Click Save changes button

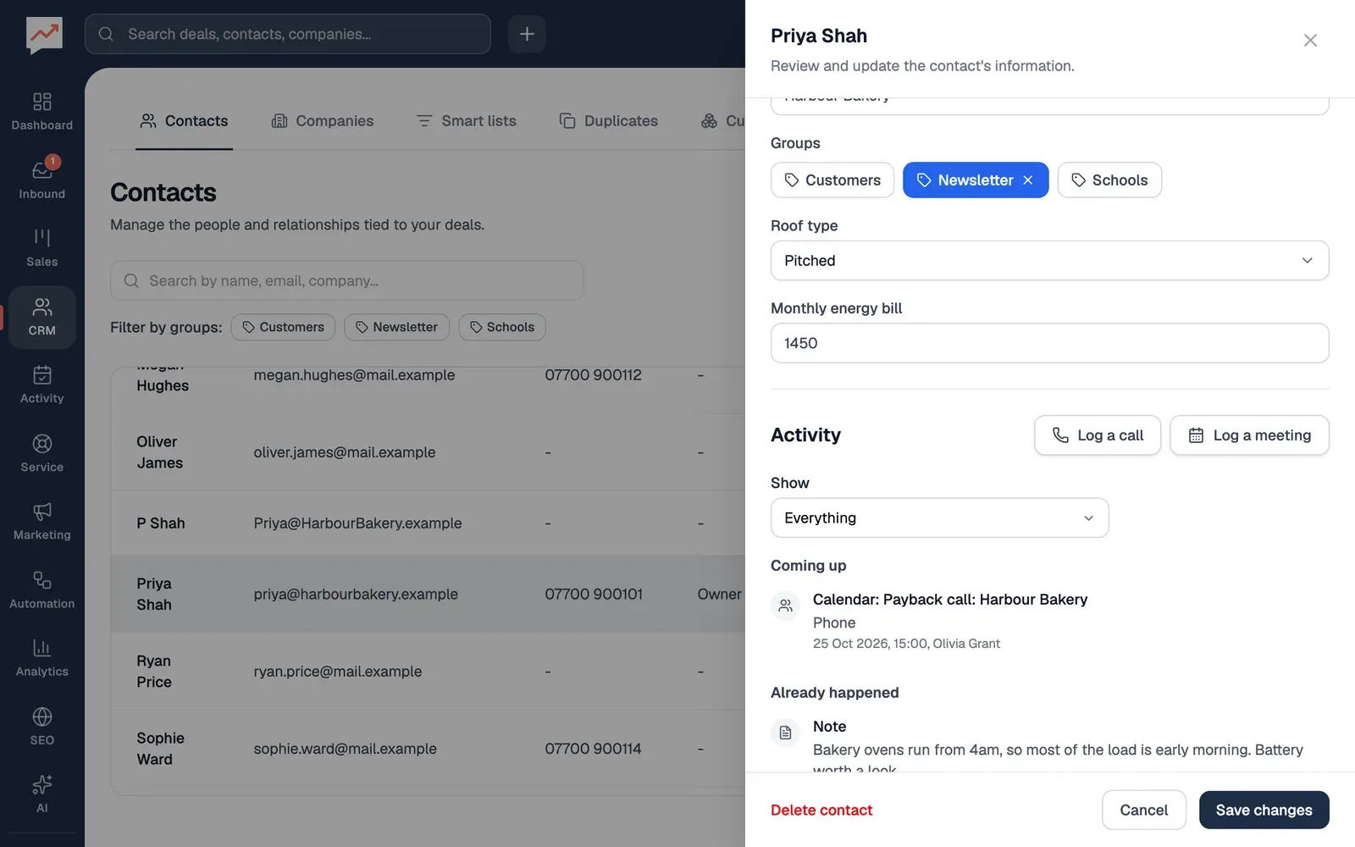pos(1264,811)
